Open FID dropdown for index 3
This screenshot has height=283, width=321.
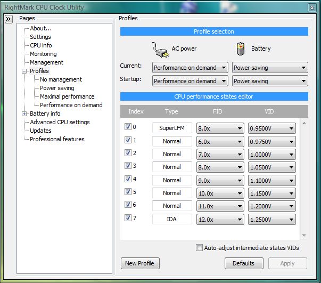click(x=220, y=167)
